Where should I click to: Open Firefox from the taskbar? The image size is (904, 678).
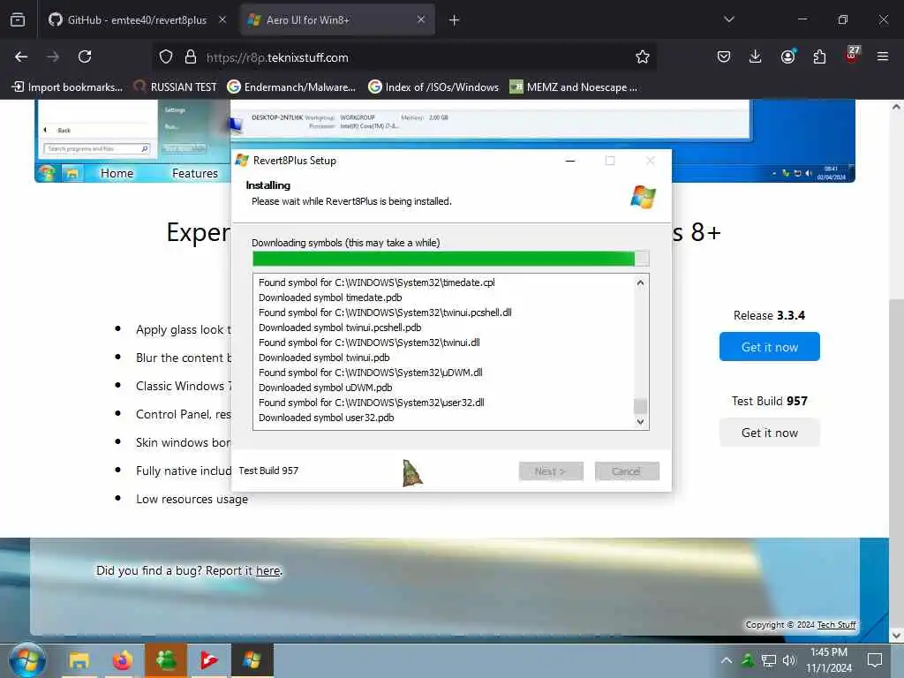point(122,660)
